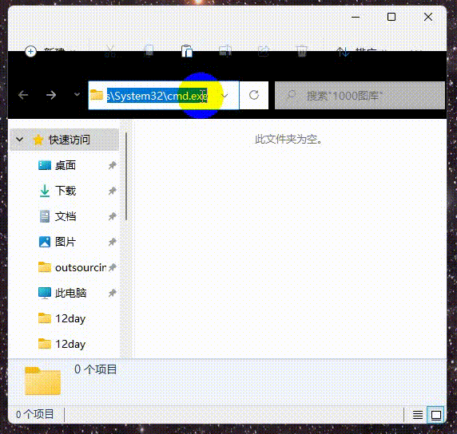The height and width of the screenshot is (434, 457).
Task: Collapse the 快速访问 tree node
Action: [x=19, y=140]
